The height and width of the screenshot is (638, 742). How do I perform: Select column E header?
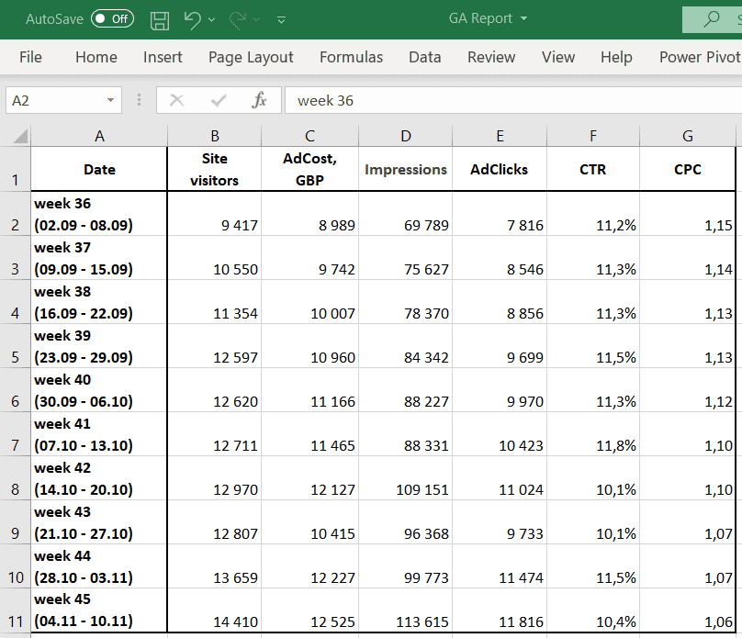(500, 136)
